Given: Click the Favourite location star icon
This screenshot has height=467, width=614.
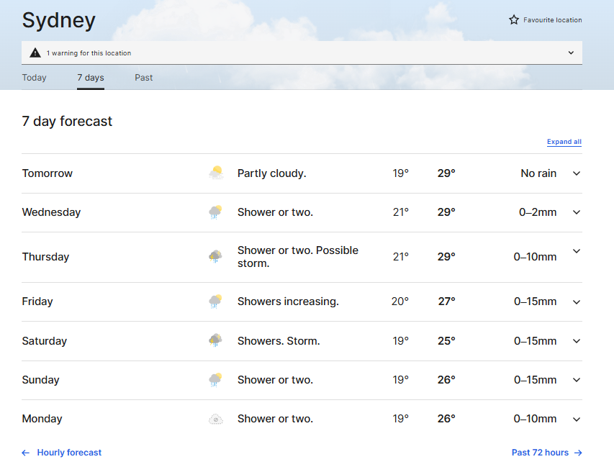Looking at the screenshot, I should click(x=514, y=20).
